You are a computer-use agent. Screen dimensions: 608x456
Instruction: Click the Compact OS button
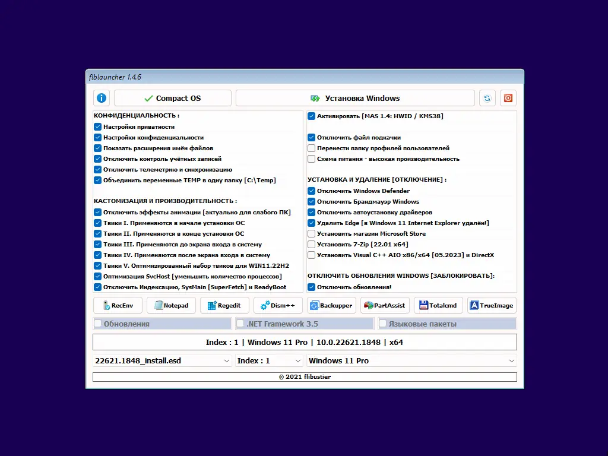(x=173, y=98)
